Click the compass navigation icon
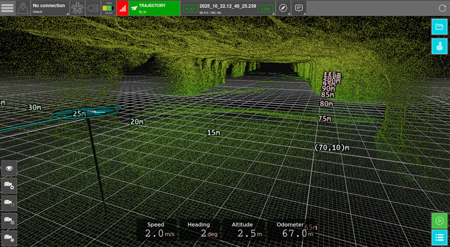The height and width of the screenshot is (247, 450). click(283, 8)
